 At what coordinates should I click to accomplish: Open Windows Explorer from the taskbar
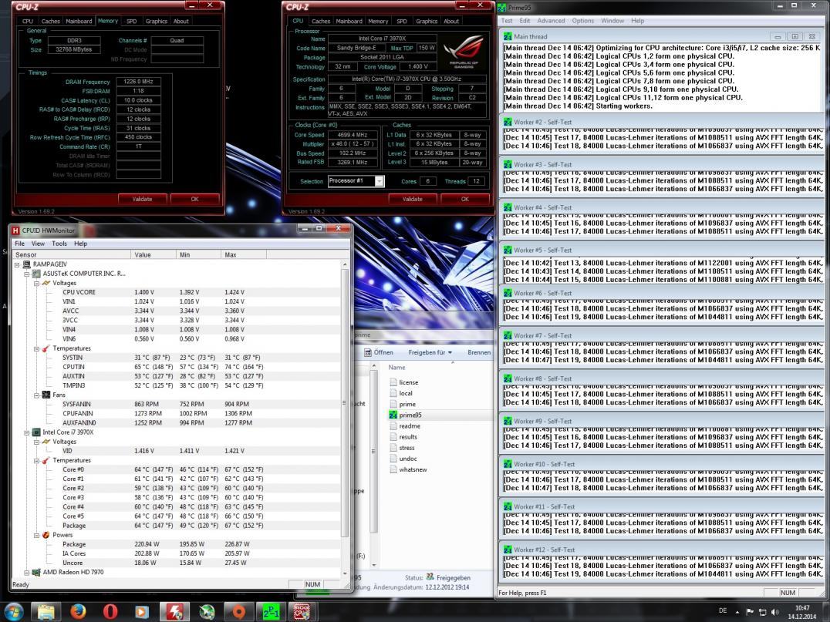tap(46, 612)
